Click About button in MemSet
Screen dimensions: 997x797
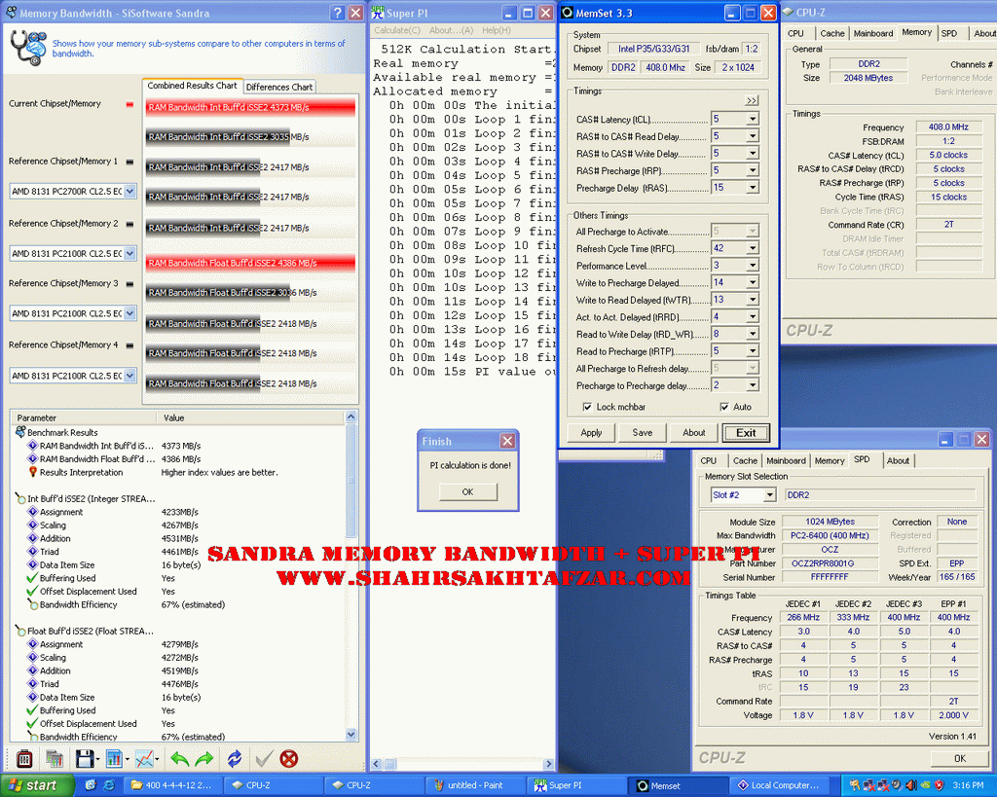tap(693, 432)
